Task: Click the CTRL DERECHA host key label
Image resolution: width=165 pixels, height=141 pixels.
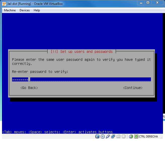Action: pos(148,136)
